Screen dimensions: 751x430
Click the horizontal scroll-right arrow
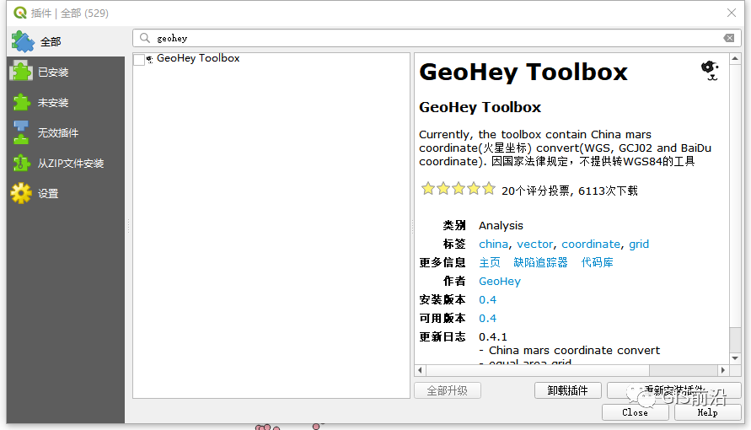pyautogui.click(x=723, y=370)
